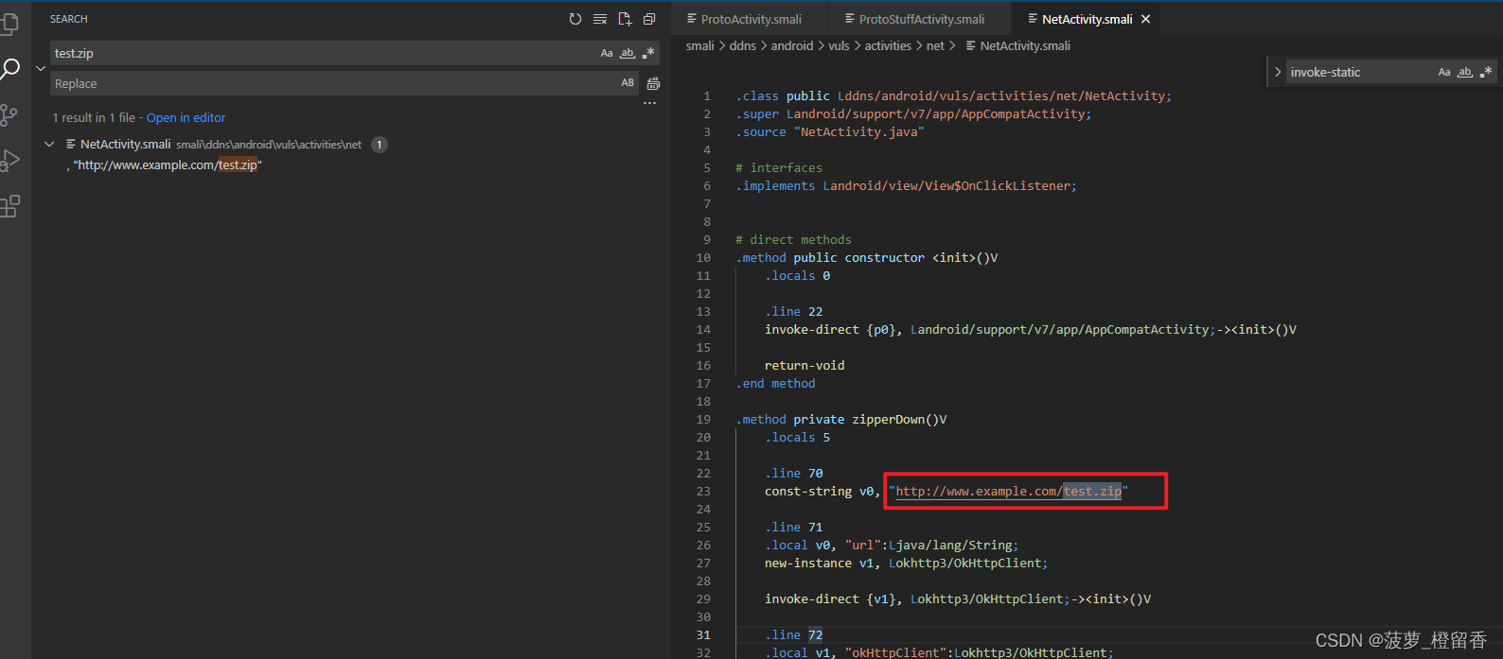Click line number 19 in the gutter
The width and height of the screenshot is (1503, 659).
point(703,420)
